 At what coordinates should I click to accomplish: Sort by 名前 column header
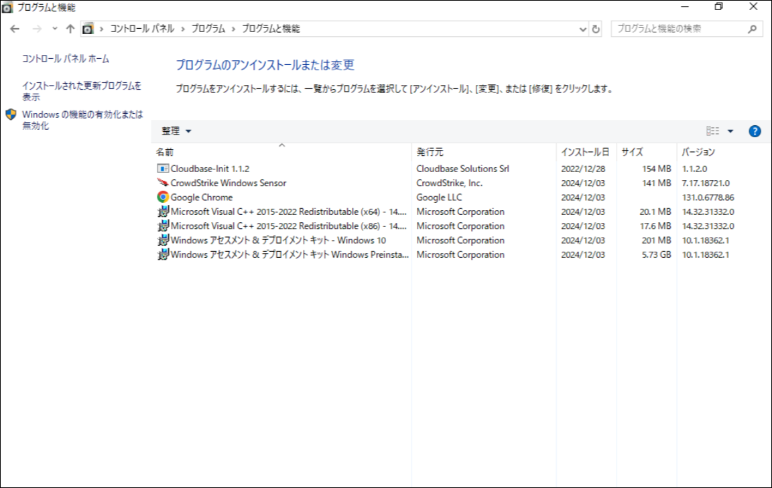click(x=165, y=152)
